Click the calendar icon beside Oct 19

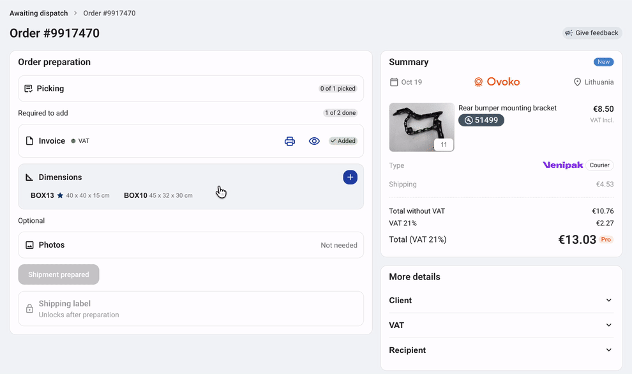(x=394, y=82)
